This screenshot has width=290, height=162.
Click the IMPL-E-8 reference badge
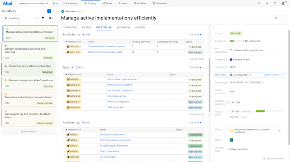73,107
